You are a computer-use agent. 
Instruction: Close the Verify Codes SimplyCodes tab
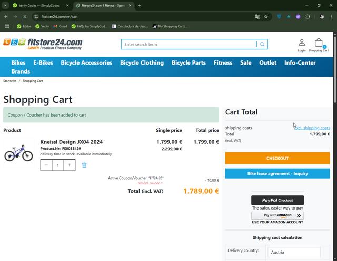[x=67, y=6]
